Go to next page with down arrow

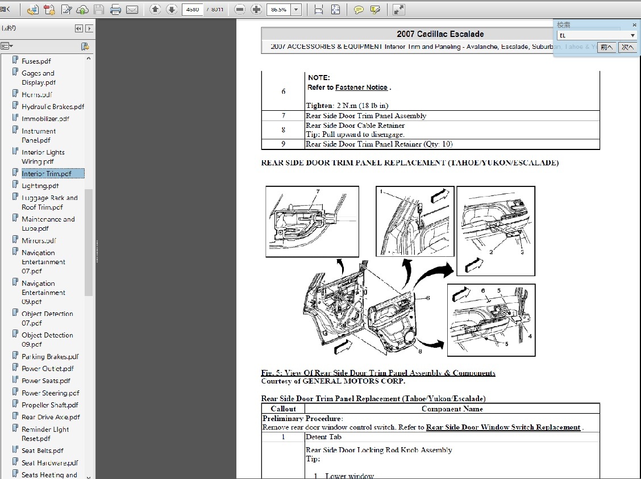click(x=172, y=10)
